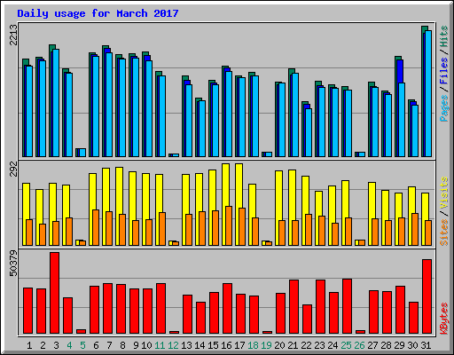Click day label 20 on x-axis
Image resolution: width=454 pixels, height=355 pixels.
(279, 345)
